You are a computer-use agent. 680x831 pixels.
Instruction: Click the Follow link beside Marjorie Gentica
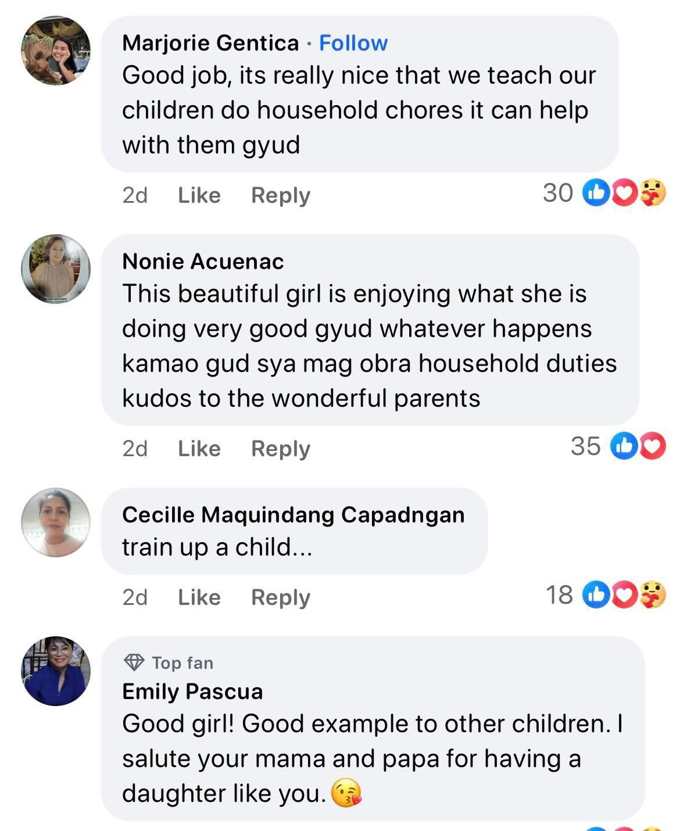tap(353, 43)
